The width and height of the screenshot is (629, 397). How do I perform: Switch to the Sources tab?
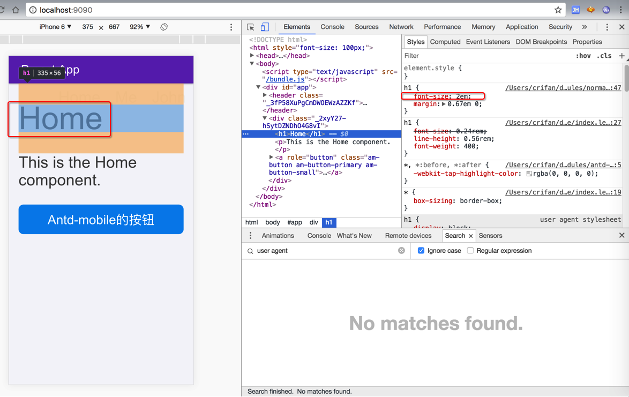click(366, 27)
